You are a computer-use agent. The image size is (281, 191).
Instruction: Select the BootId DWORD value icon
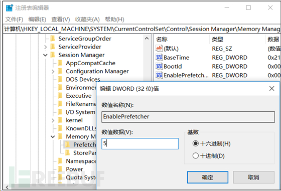click(159, 66)
